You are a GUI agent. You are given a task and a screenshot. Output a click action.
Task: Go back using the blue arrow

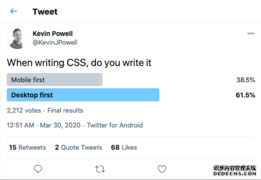click(x=14, y=11)
